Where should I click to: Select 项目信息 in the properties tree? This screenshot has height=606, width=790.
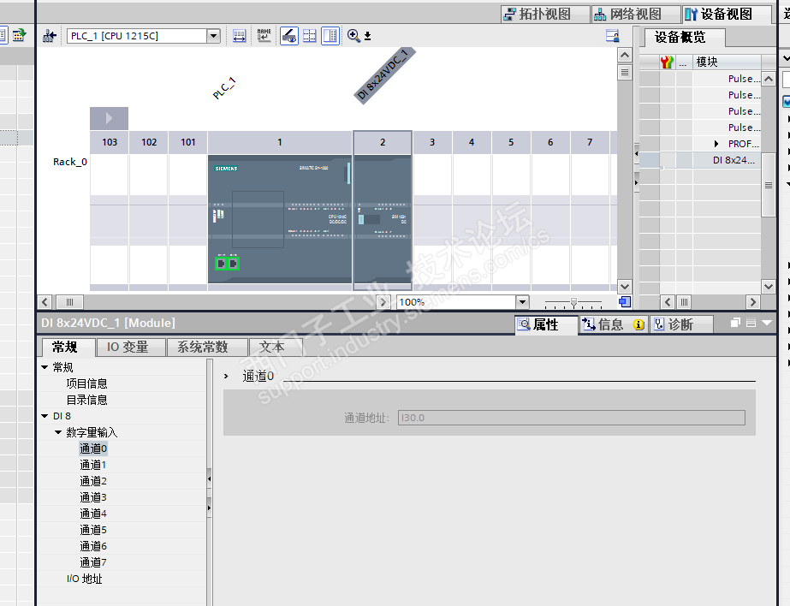click(x=86, y=383)
